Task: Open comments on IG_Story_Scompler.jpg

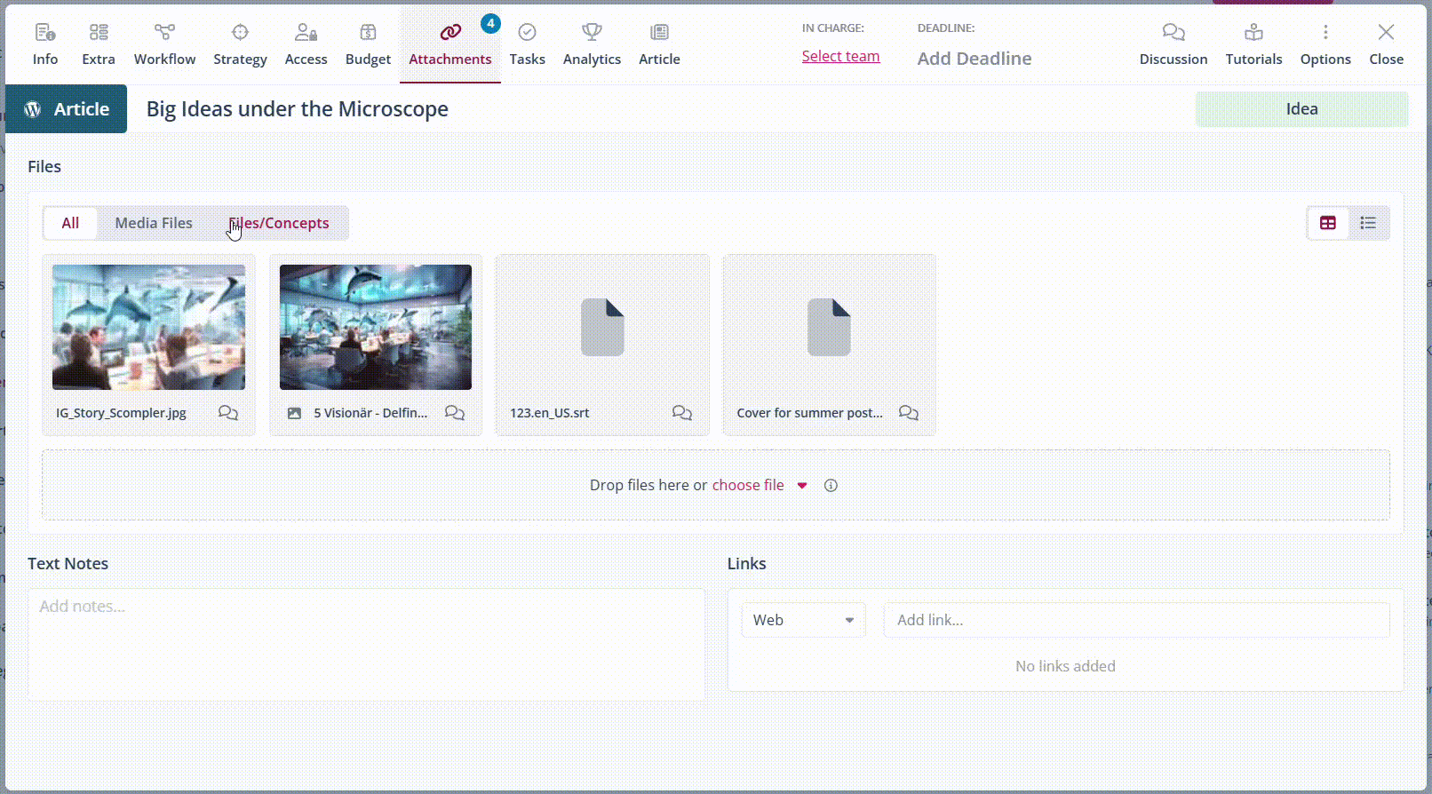Action: coord(228,413)
